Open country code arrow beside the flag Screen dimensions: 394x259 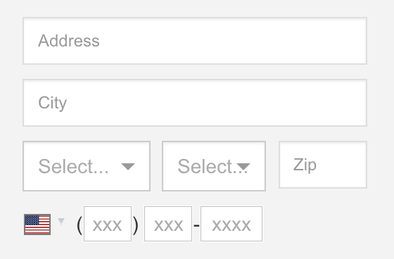coord(61,221)
